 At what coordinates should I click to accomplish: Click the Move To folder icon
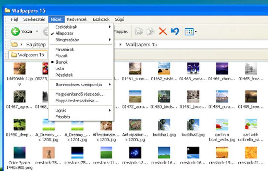click(139, 32)
